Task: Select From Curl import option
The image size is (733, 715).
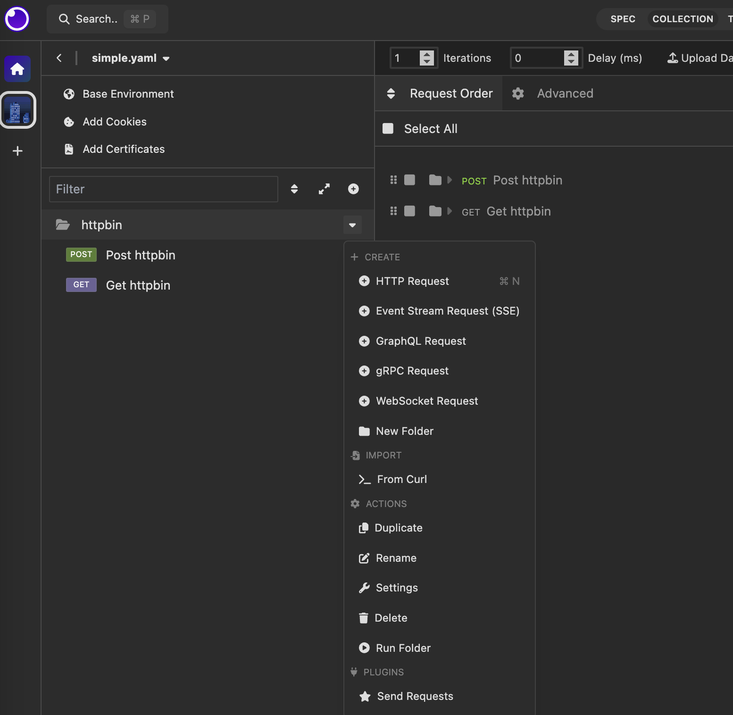Action: [x=440, y=479]
